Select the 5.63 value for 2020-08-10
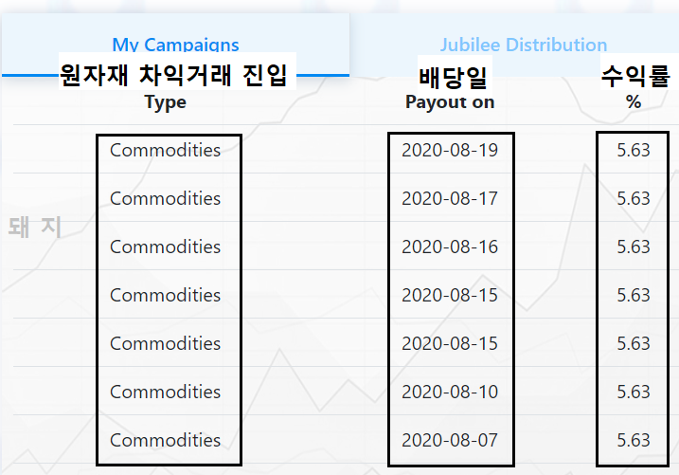The image size is (679, 475). coord(634,392)
